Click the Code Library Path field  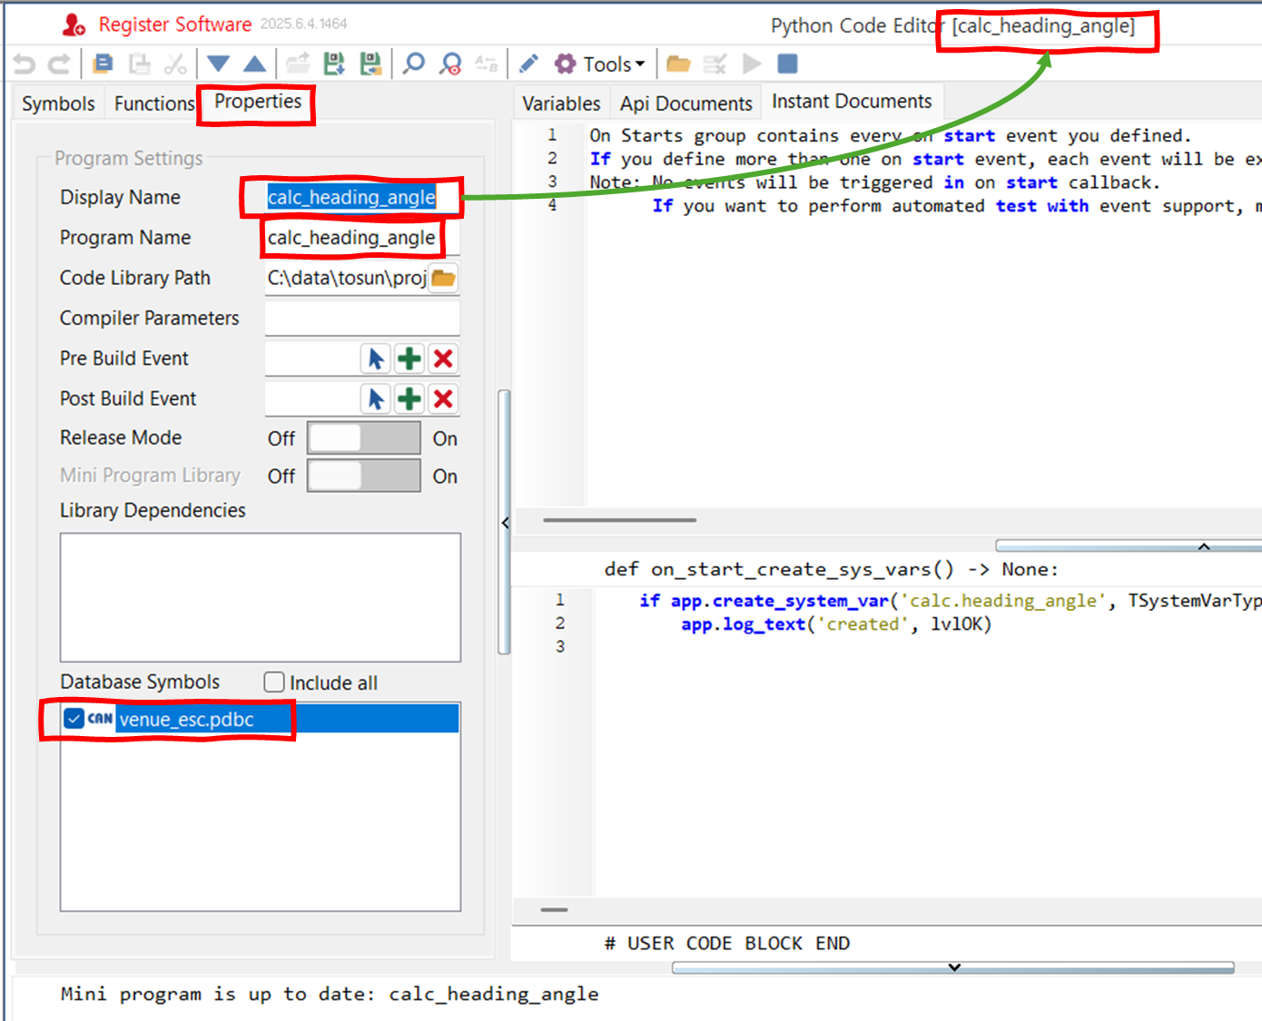(347, 278)
